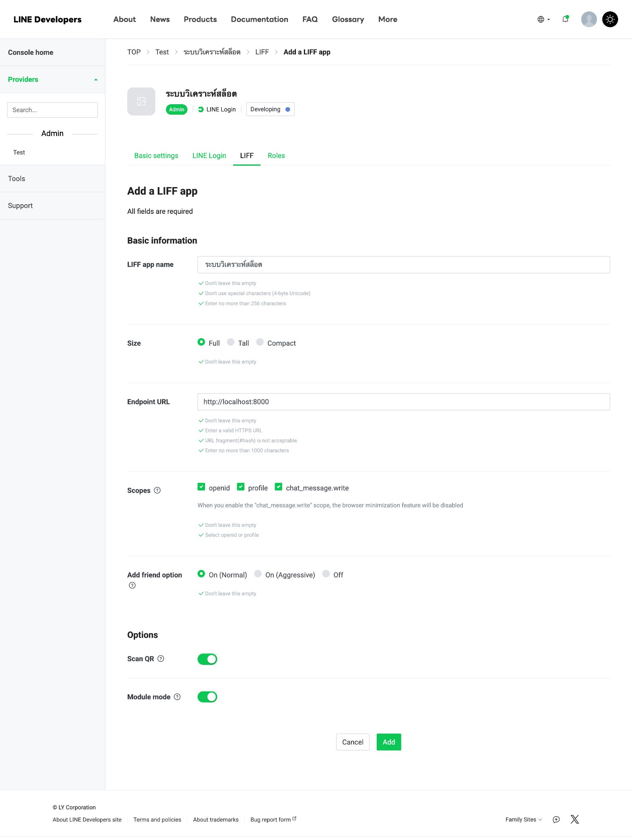Open Terms and policies link
This screenshot has height=837, width=632.
click(x=157, y=819)
